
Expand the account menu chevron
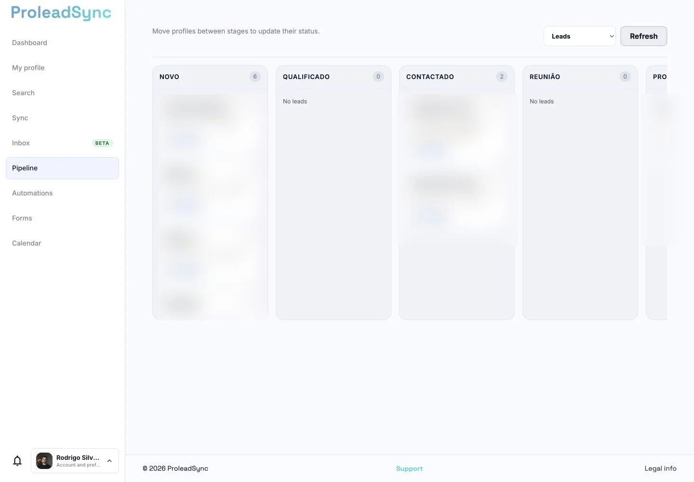coord(109,461)
